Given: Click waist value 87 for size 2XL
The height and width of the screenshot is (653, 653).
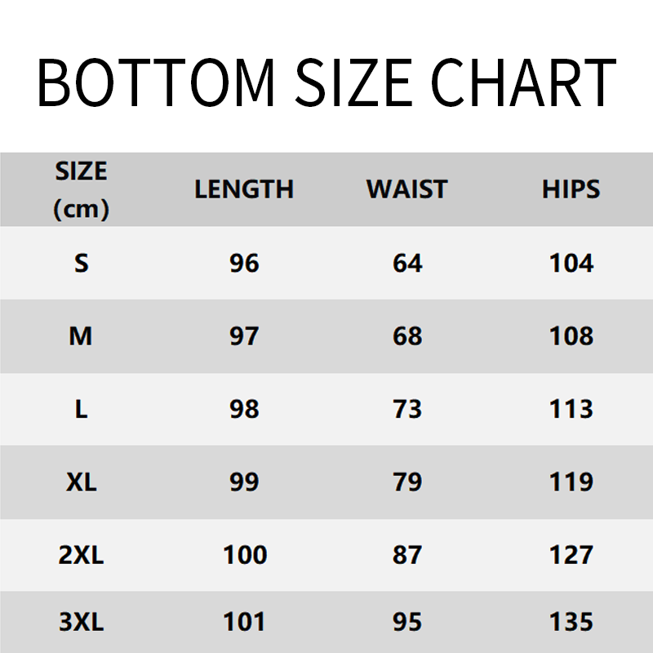Looking at the screenshot, I should coord(407,555).
